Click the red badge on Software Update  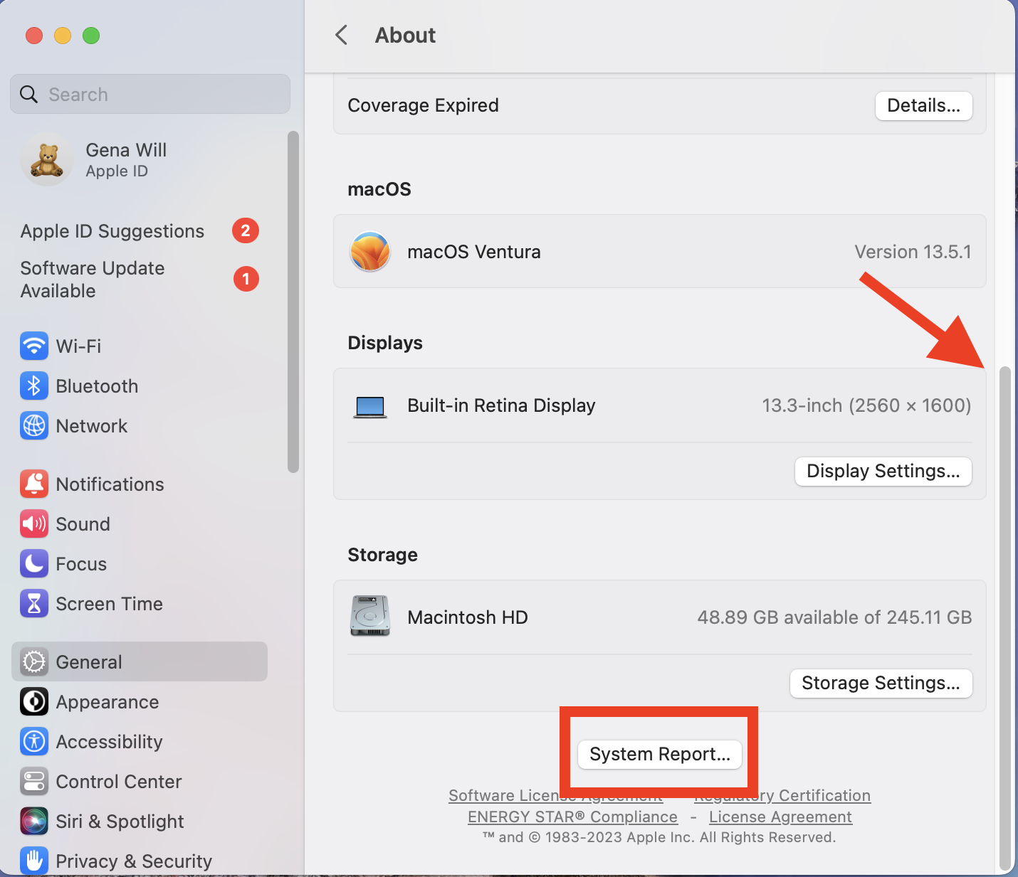pos(246,279)
